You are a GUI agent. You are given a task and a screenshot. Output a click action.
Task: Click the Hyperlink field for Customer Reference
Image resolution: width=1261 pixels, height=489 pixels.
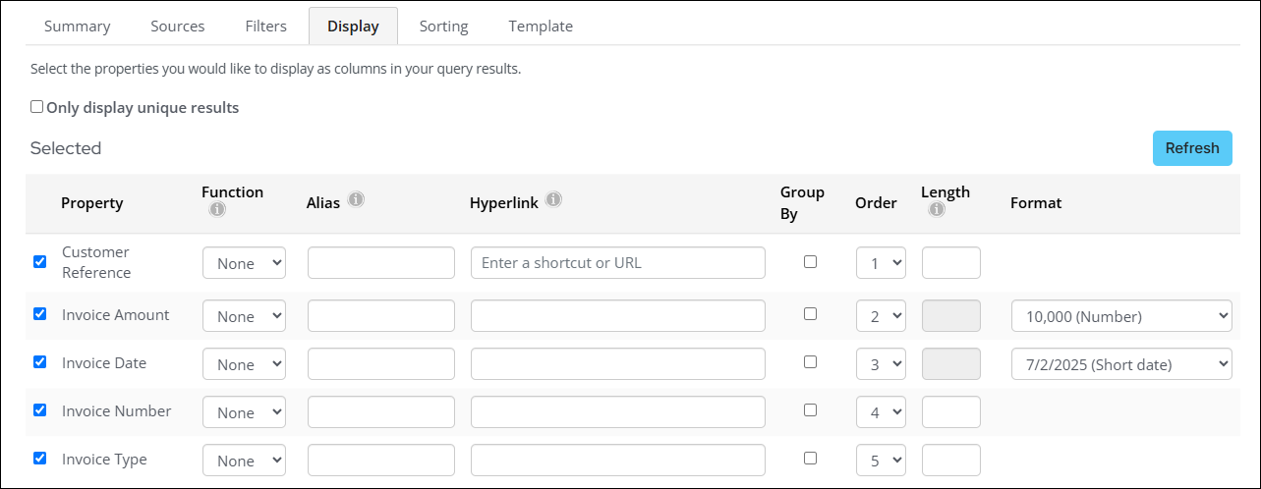point(618,263)
